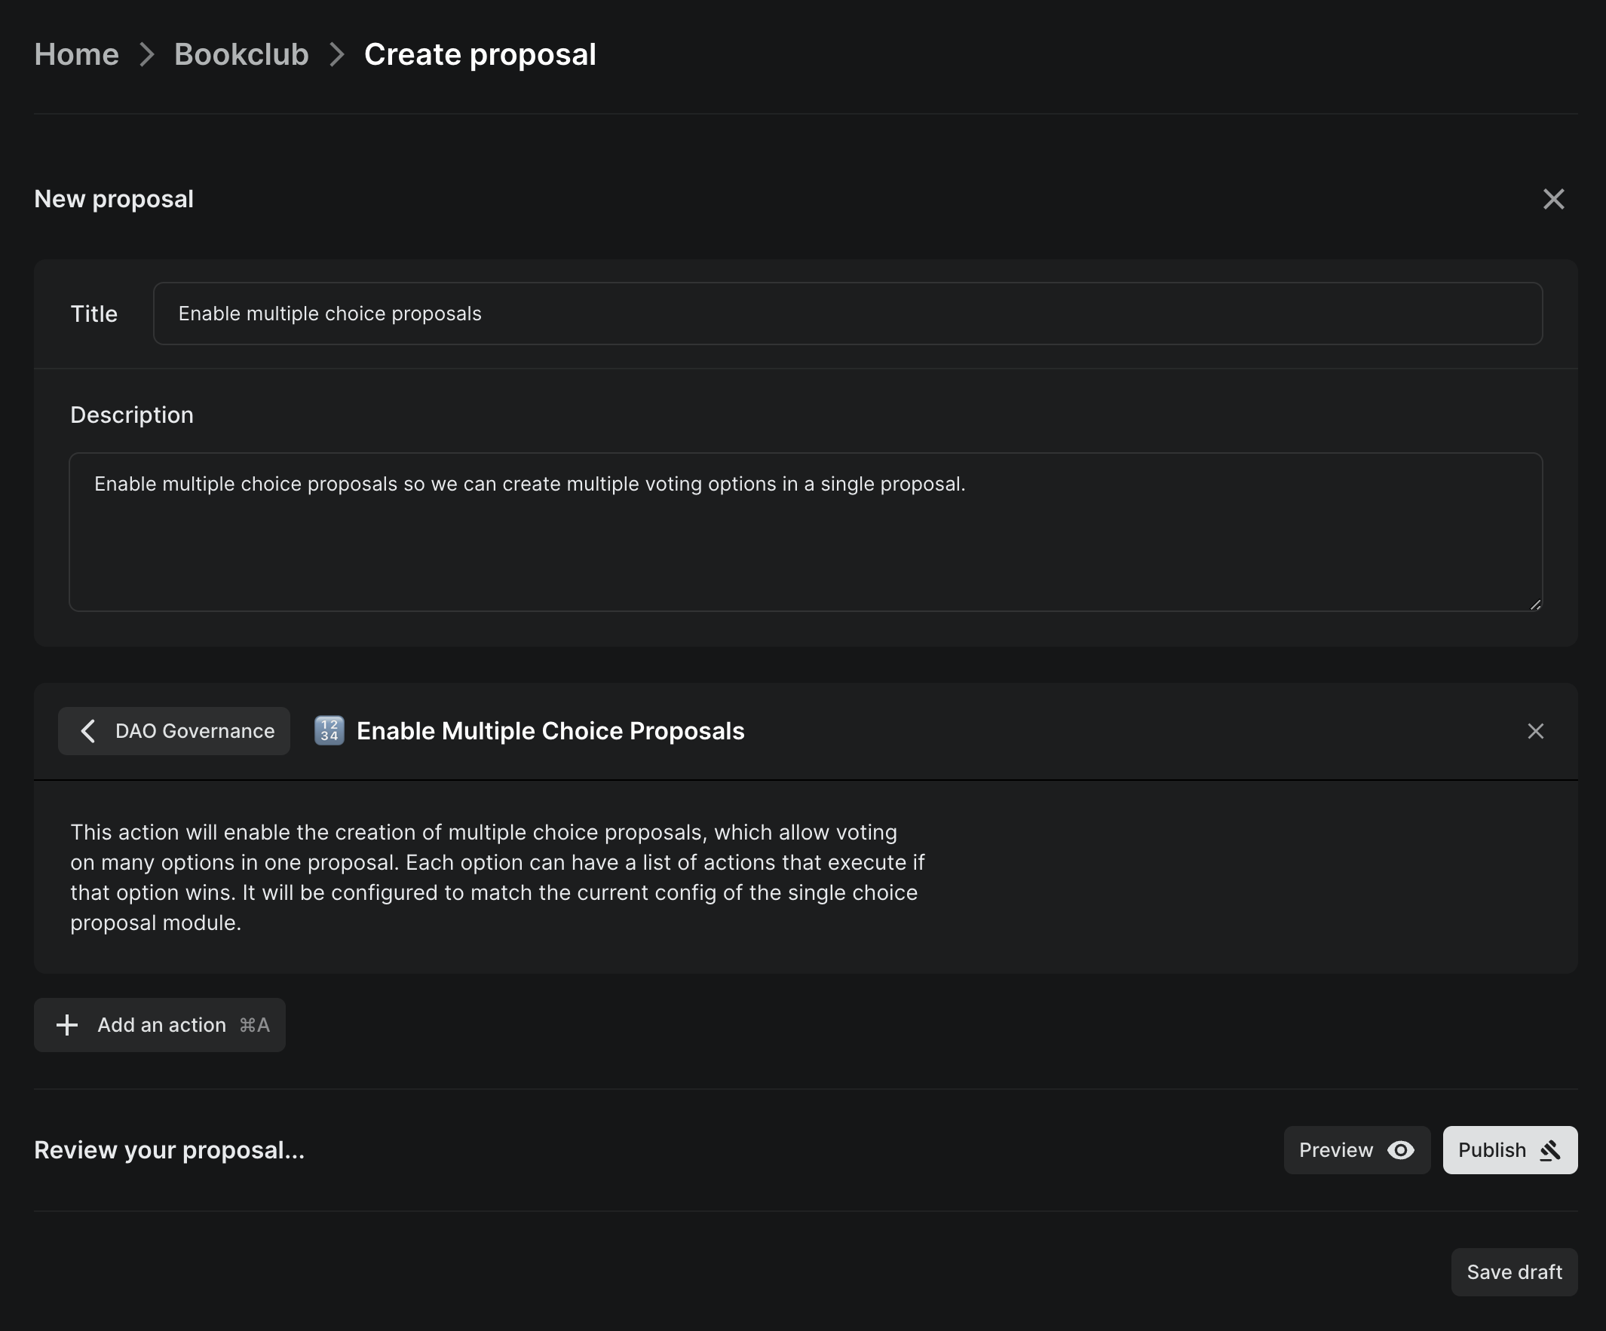Close the New proposal form
This screenshot has height=1331, width=1606.
tap(1553, 199)
